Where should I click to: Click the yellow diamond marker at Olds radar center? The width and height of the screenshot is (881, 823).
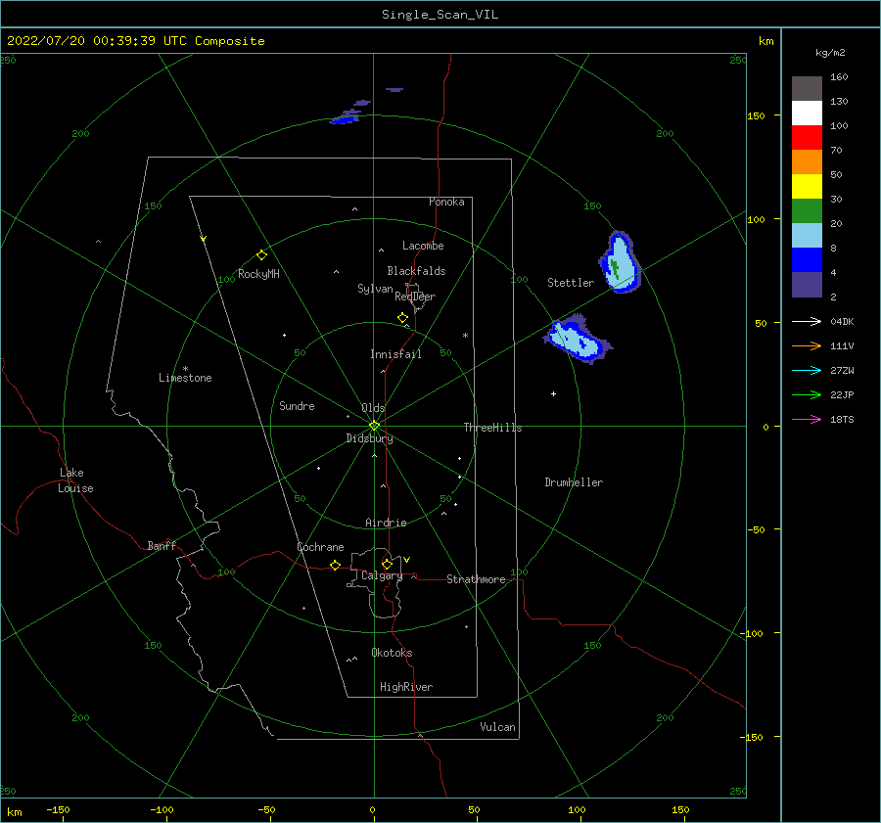[x=374, y=426]
